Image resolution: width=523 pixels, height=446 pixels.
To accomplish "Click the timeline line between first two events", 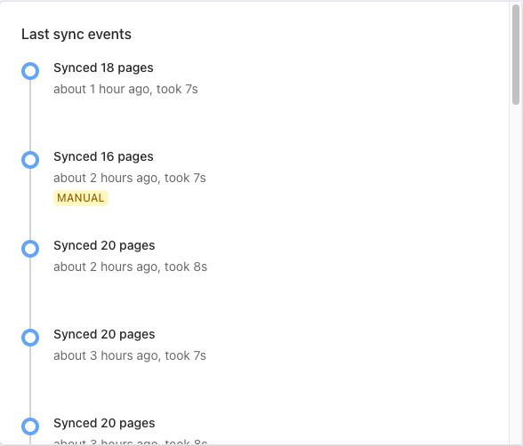I will (x=30, y=115).
